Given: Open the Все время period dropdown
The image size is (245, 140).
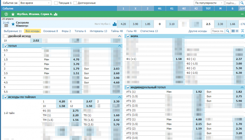Looking at the screenshot, I should coord(35,3).
